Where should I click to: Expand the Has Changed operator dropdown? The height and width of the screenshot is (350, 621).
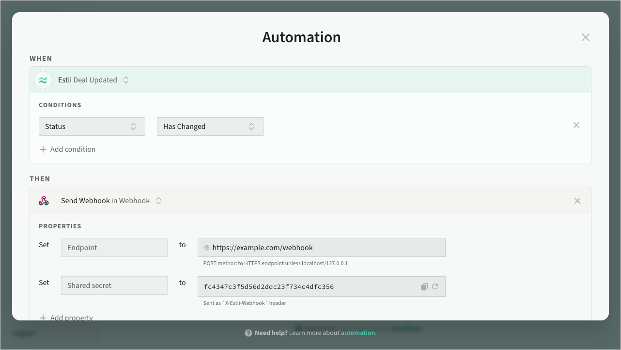210,127
